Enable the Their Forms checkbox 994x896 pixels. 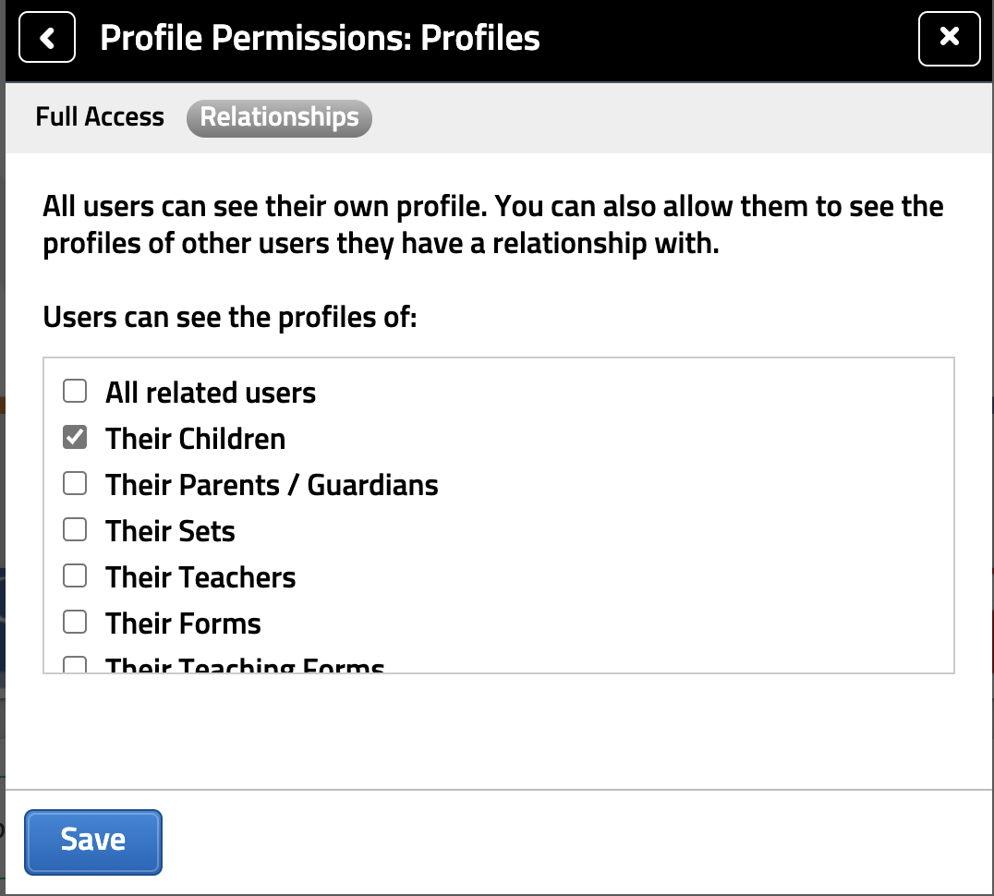(75, 623)
